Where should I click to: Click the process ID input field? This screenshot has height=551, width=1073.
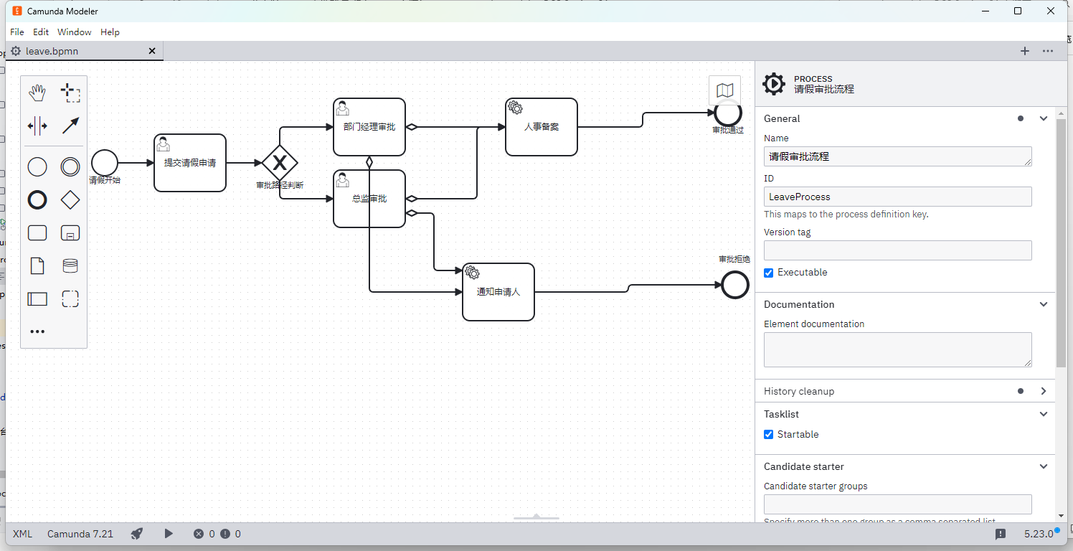pos(897,197)
